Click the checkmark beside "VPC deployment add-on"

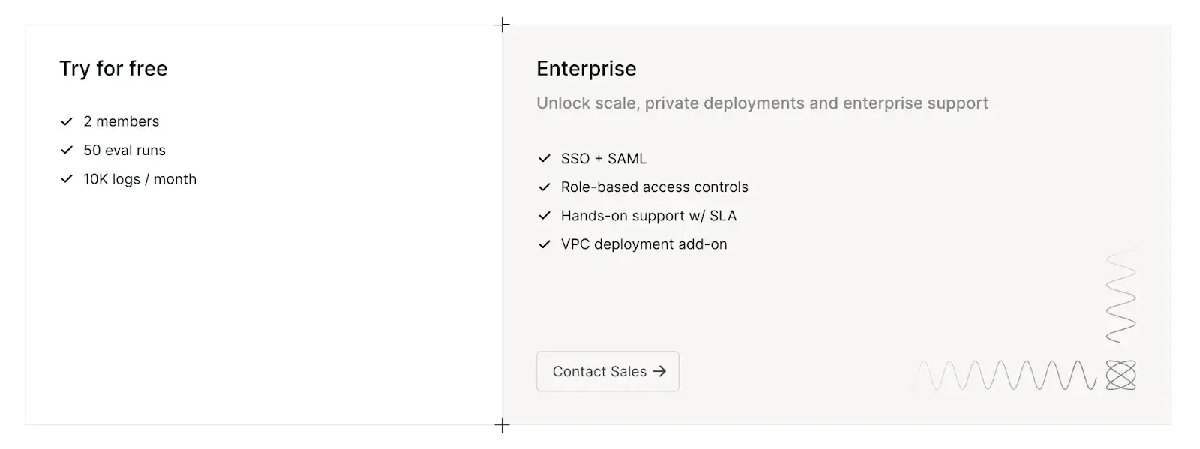coord(544,244)
